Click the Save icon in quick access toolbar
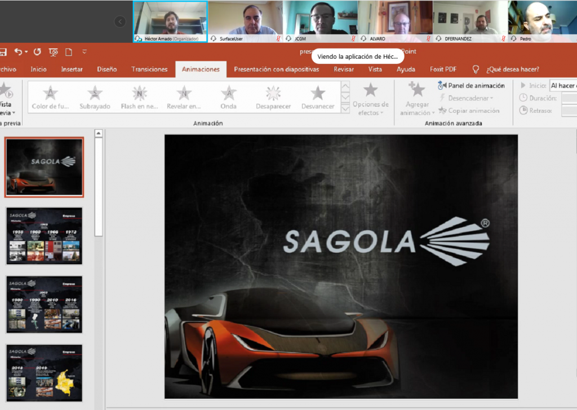 click(3, 52)
